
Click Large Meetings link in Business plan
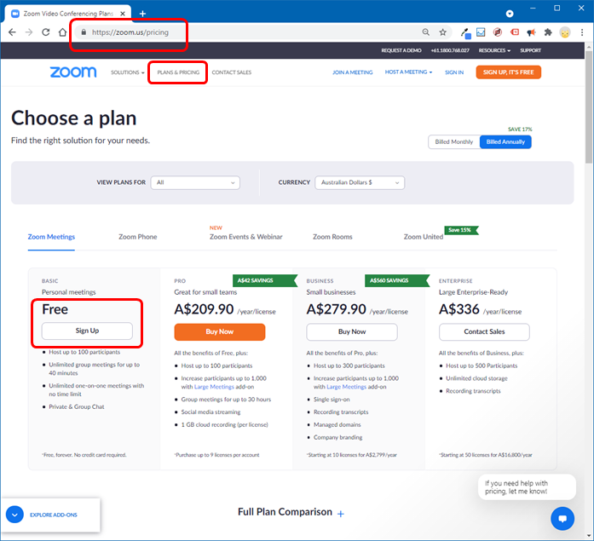pyautogui.click(x=346, y=387)
